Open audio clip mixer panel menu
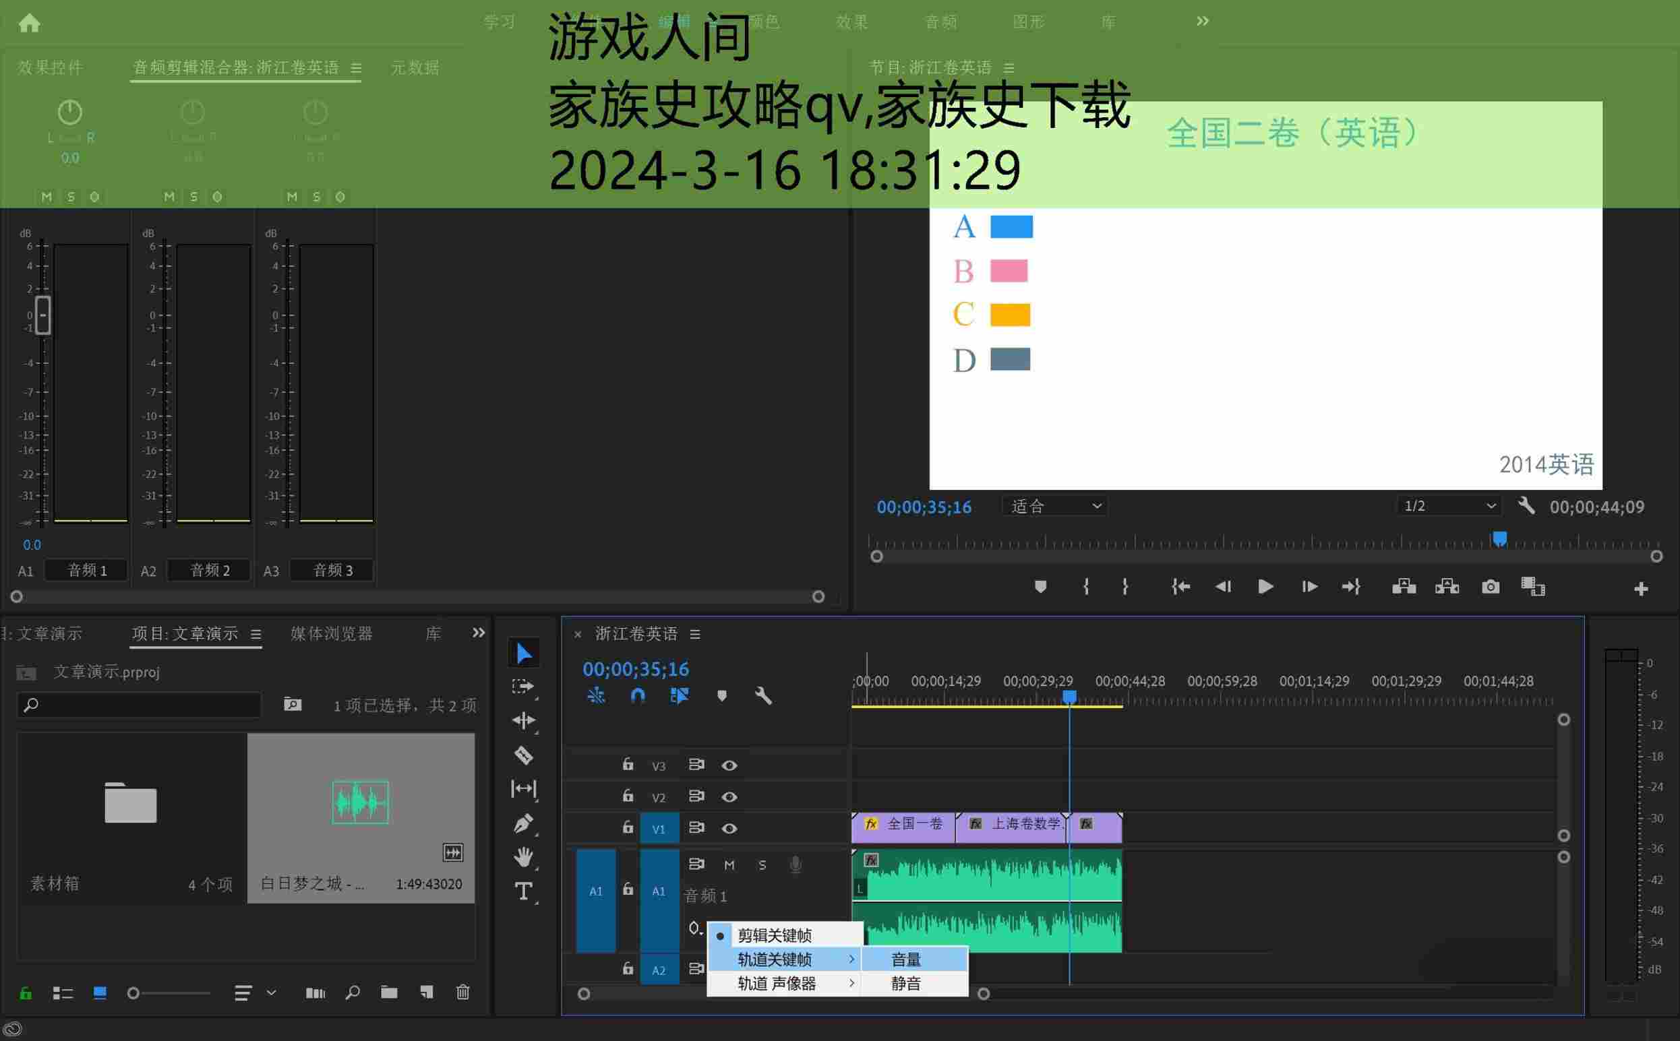 [355, 67]
